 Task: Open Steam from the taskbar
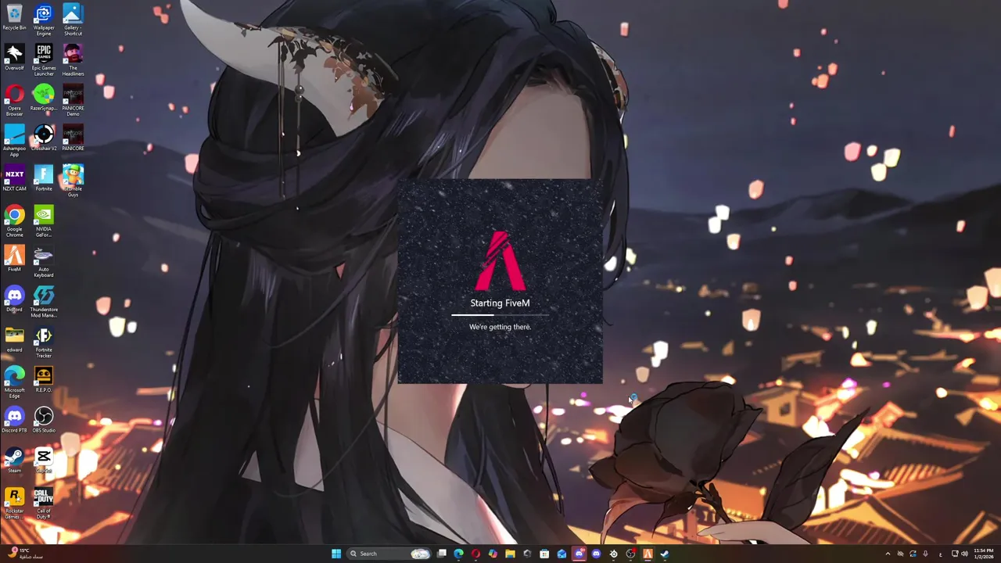[x=665, y=554]
